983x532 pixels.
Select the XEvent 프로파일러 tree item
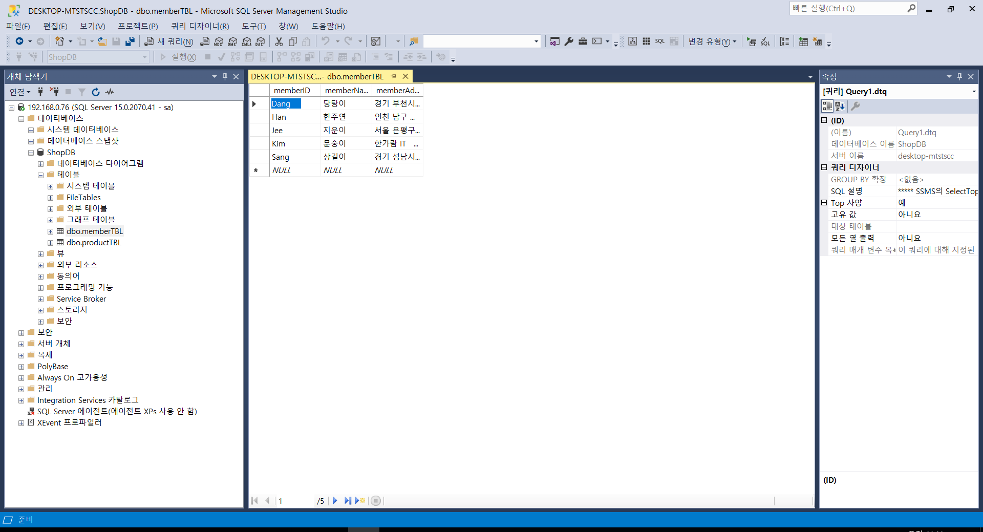click(69, 423)
